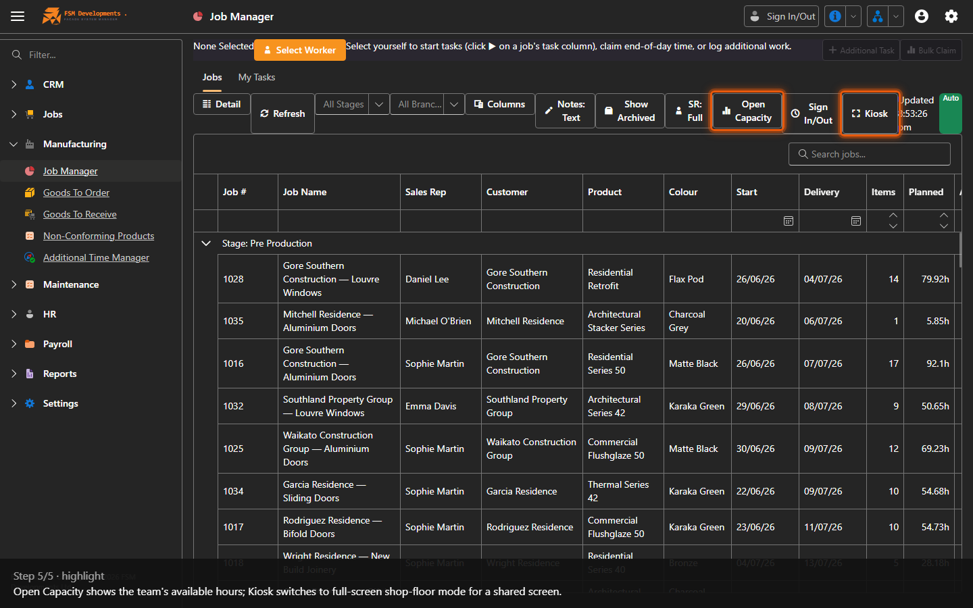Open the user profile icon

(922, 16)
